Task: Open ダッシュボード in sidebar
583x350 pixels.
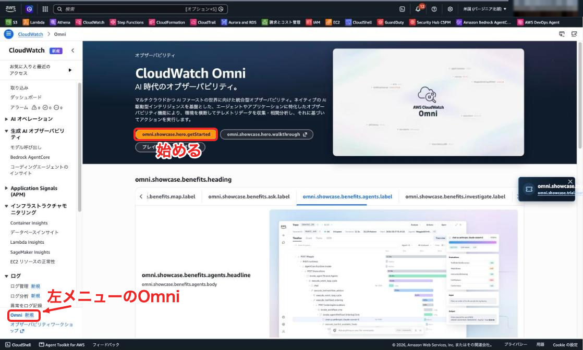Action: pos(26,97)
